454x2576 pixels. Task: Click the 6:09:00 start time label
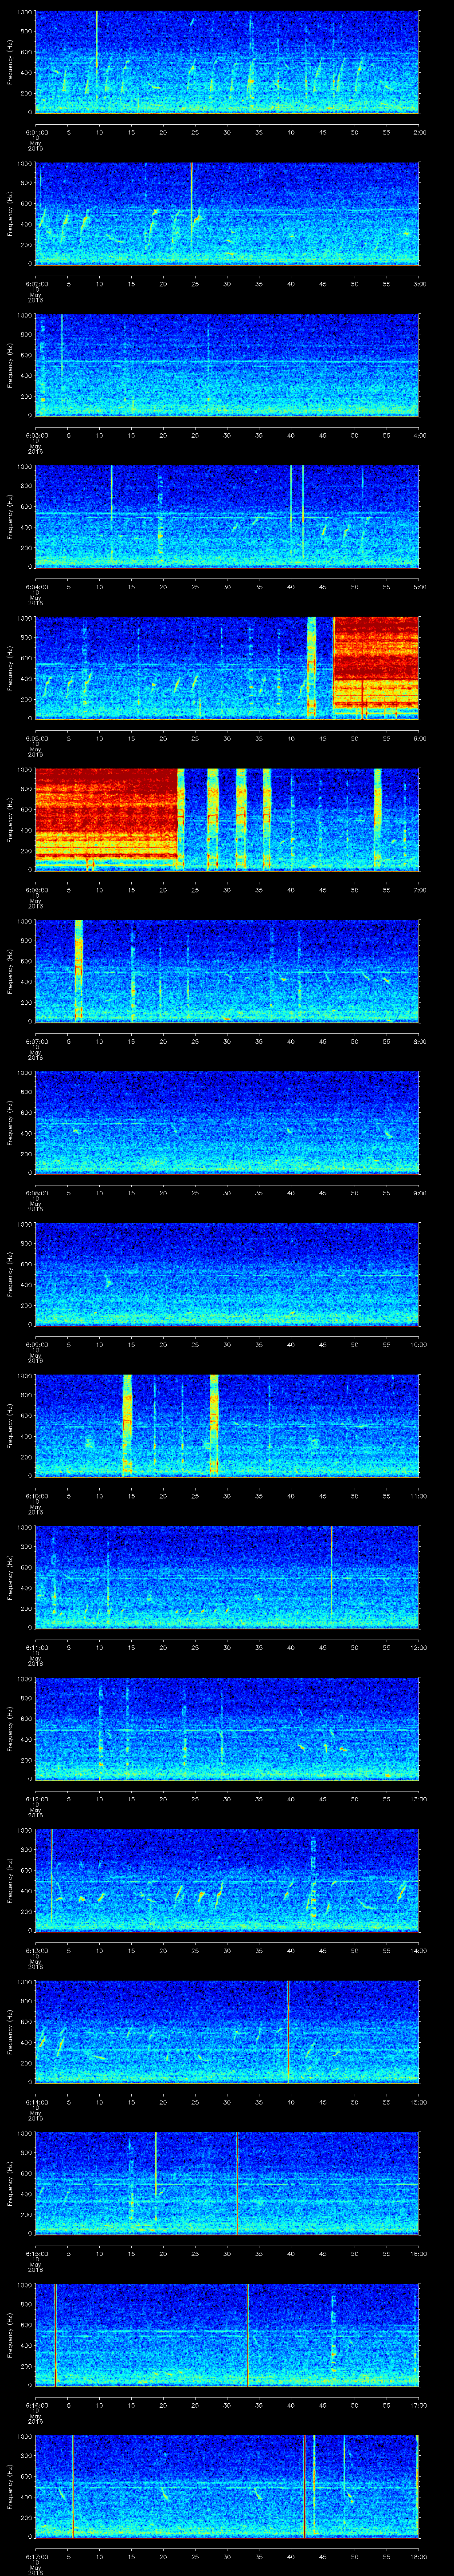pyautogui.click(x=36, y=1344)
